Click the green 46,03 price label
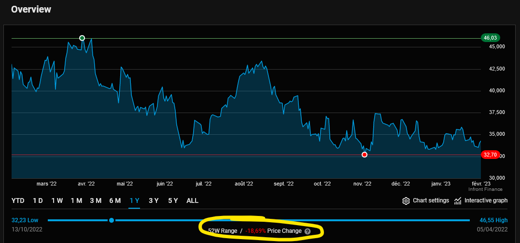The image size is (520, 243). tap(490, 38)
